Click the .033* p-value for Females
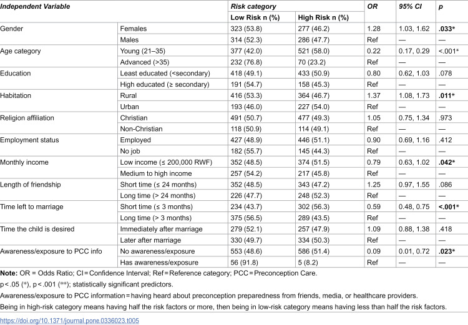The height and width of the screenshot is (325, 468). coord(447,29)
